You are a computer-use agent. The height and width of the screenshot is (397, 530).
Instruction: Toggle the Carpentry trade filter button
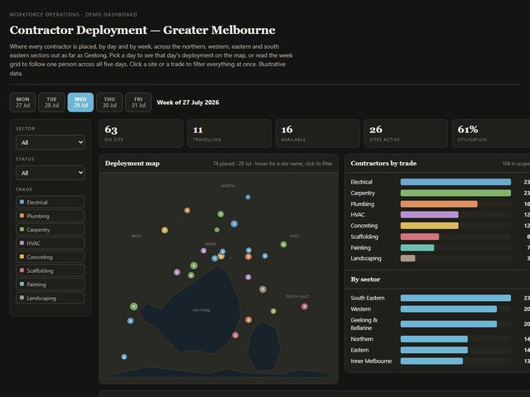pyautogui.click(x=51, y=230)
